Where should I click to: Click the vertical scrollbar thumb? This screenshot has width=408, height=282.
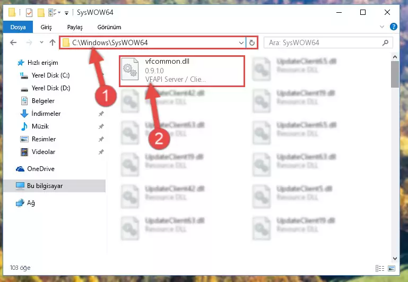[395, 74]
